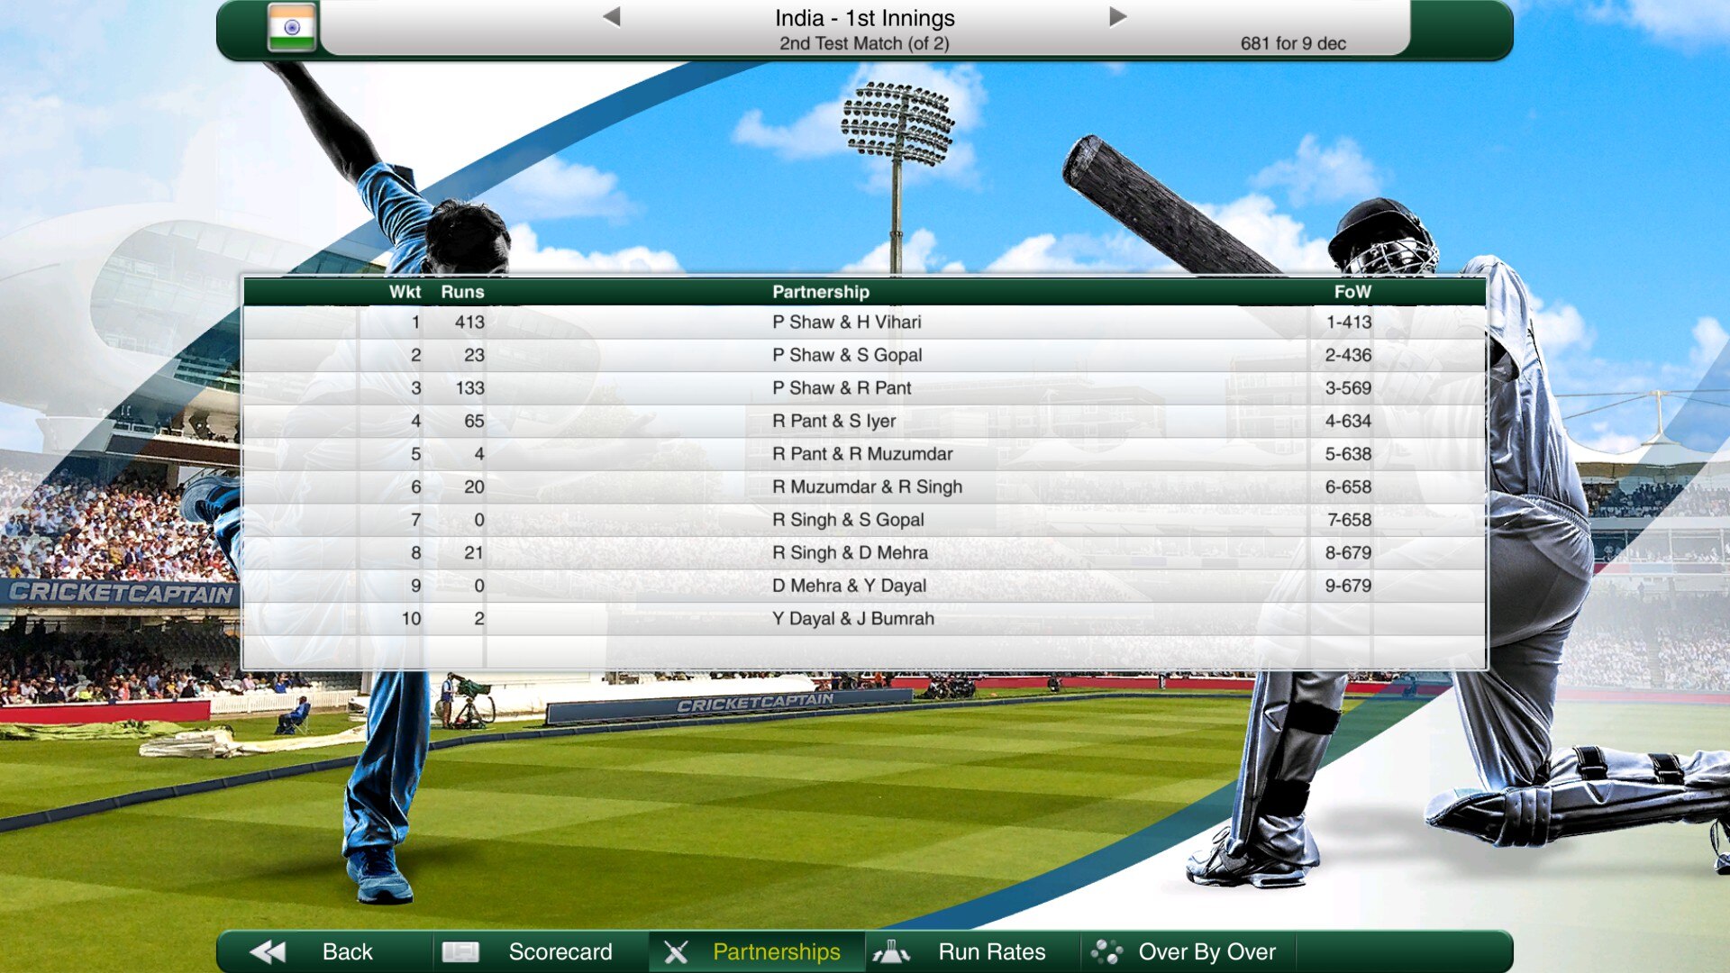The height and width of the screenshot is (973, 1730).
Task: Select the R Pant & R Muzumdar row
Action: (865, 454)
